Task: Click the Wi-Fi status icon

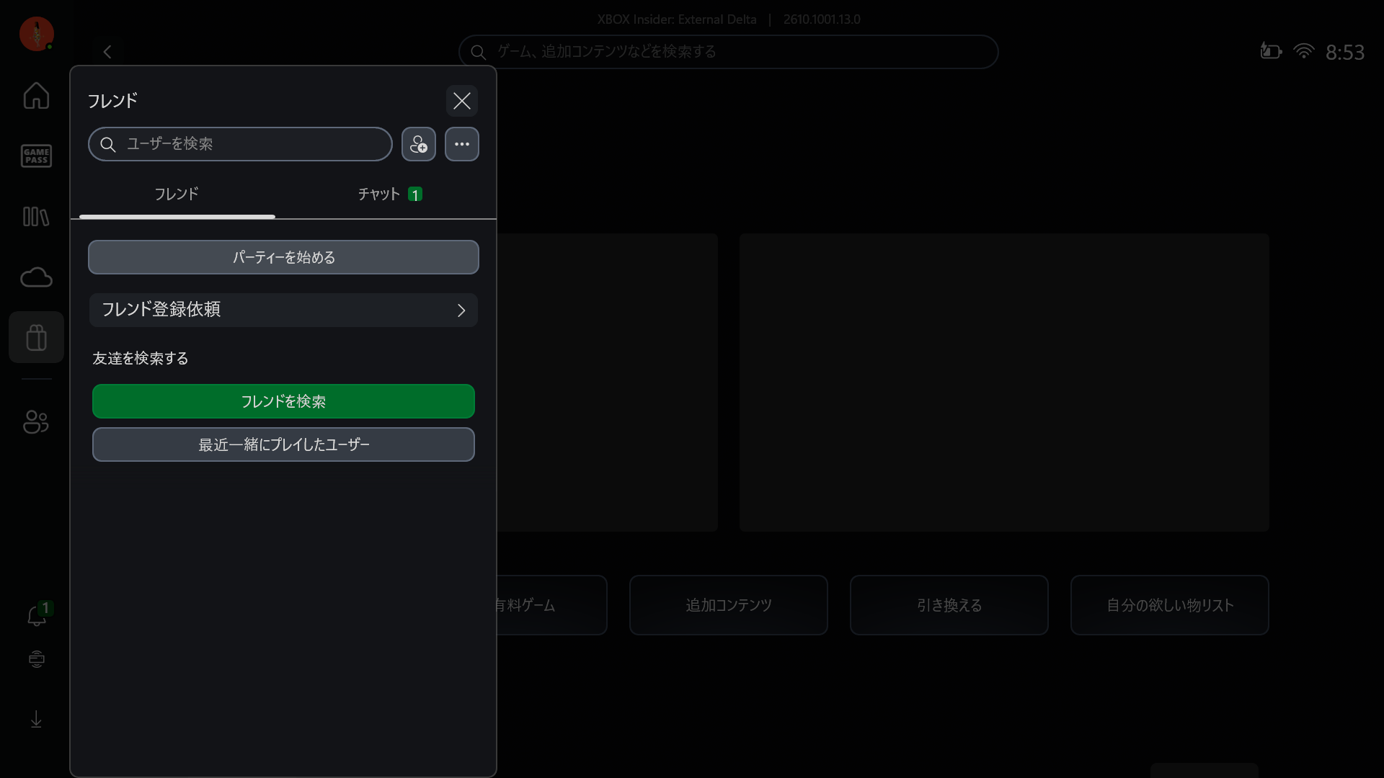Action: click(x=1304, y=51)
